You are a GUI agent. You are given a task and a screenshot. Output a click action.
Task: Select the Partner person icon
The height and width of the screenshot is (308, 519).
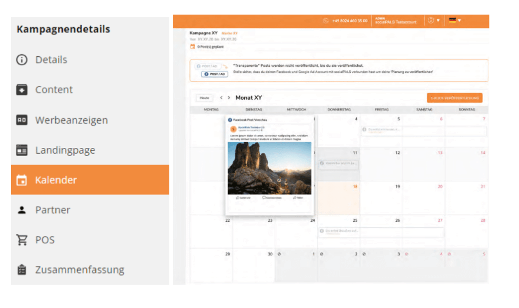pyautogui.click(x=21, y=210)
